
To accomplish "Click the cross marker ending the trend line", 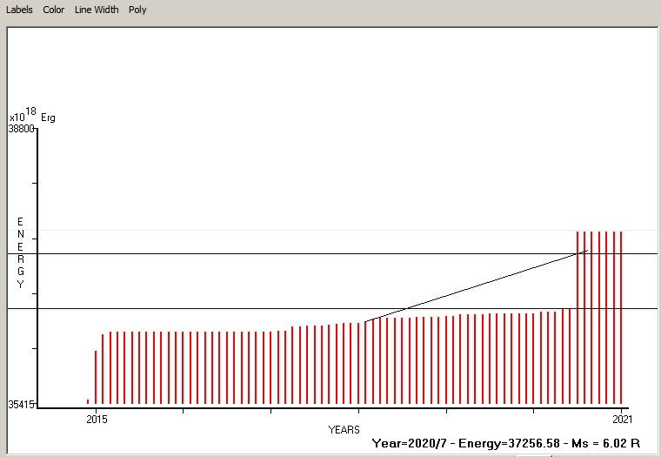I will pyautogui.click(x=584, y=252).
